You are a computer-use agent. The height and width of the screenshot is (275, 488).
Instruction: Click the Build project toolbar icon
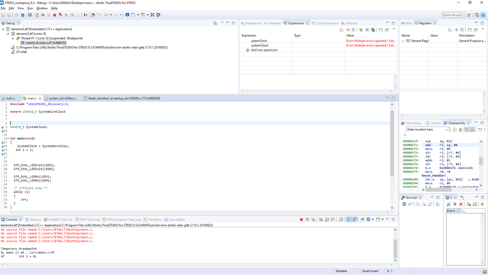pos(17,15)
